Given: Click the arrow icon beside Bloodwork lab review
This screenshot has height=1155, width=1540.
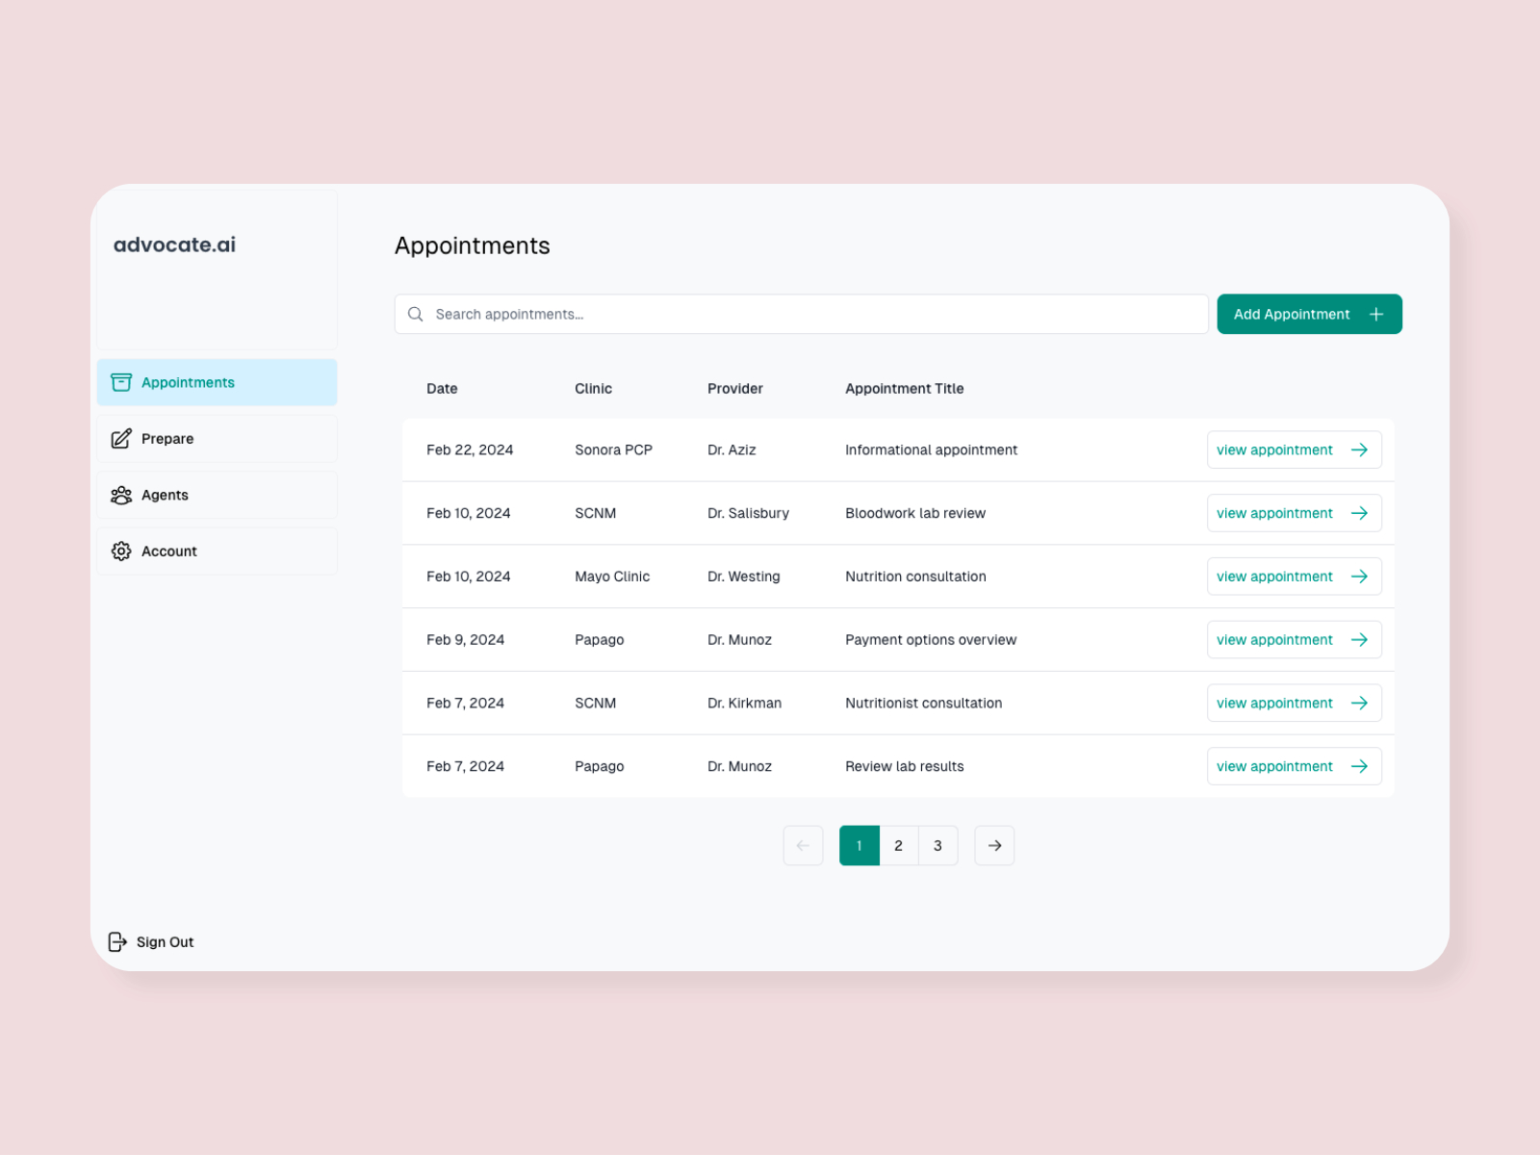Looking at the screenshot, I should click(x=1360, y=513).
